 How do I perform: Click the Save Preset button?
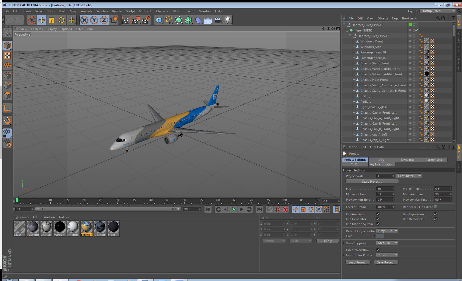point(386,262)
